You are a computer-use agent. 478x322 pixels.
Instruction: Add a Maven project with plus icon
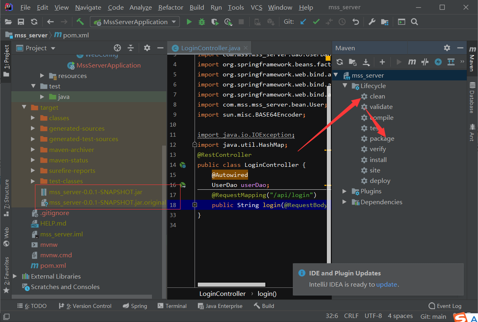click(x=382, y=62)
